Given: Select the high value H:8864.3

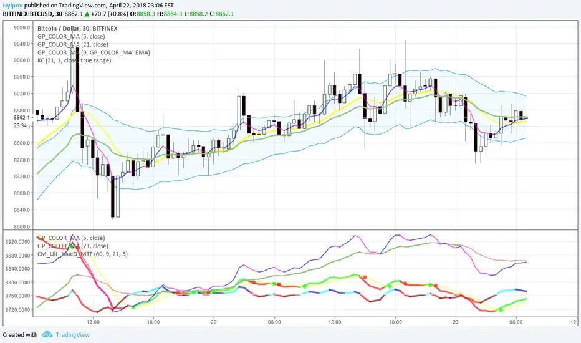Looking at the screenshot, I should (170, 14).
